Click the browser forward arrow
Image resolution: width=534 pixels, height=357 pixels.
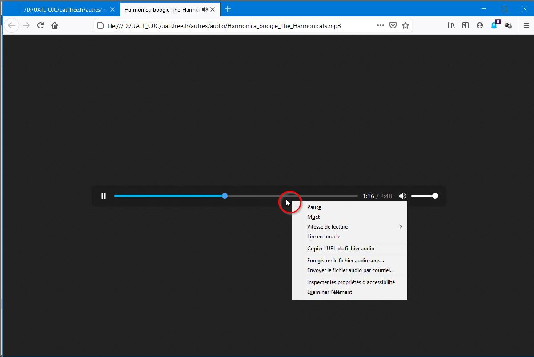26,25
